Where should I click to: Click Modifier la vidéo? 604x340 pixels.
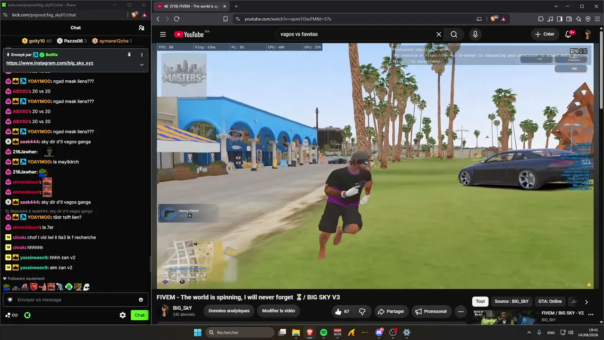click(x=278, y=311)
